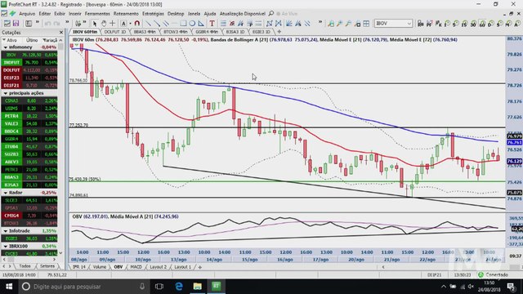
Task: Collapse the IBRX100 quotes group
Action: click(6, 247)
